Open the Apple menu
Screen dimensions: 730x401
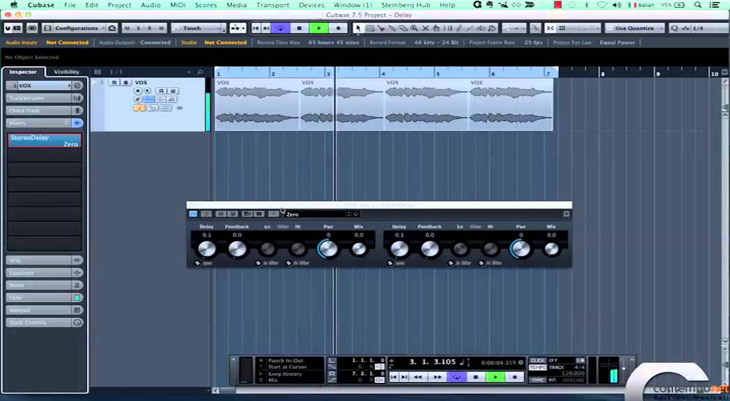14,5
